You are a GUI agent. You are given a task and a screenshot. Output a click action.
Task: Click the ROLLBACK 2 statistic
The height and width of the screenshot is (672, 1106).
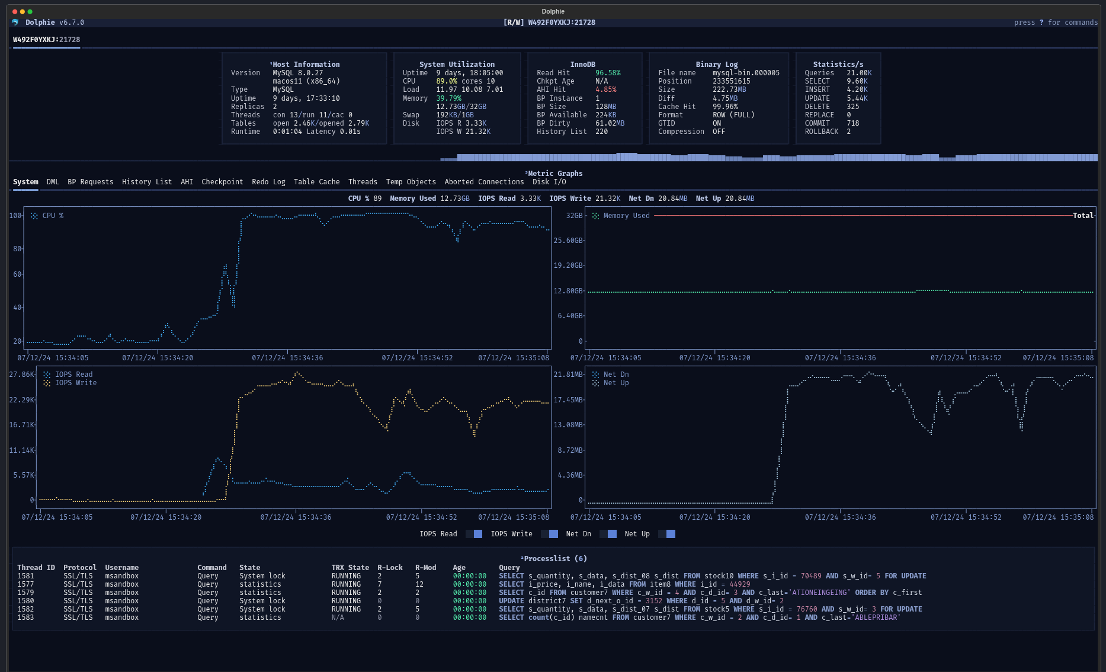tap(828, 132)
